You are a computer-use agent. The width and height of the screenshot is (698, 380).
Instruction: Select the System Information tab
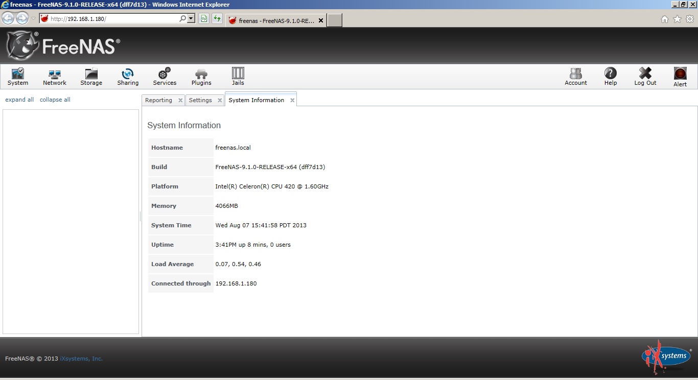(x=256, y=100)
